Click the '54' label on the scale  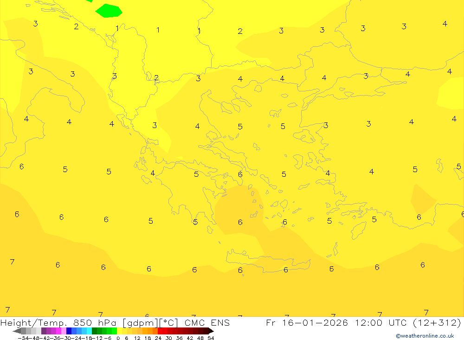tap(211, 338)
